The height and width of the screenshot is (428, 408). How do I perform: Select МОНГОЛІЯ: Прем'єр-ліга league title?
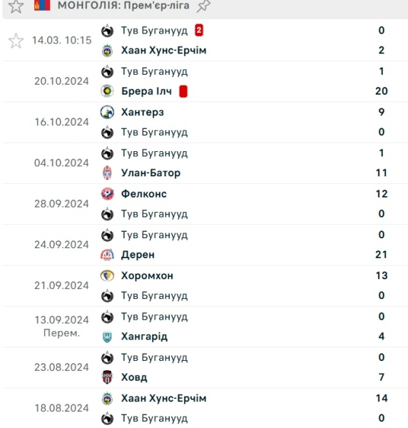[123, 5]
